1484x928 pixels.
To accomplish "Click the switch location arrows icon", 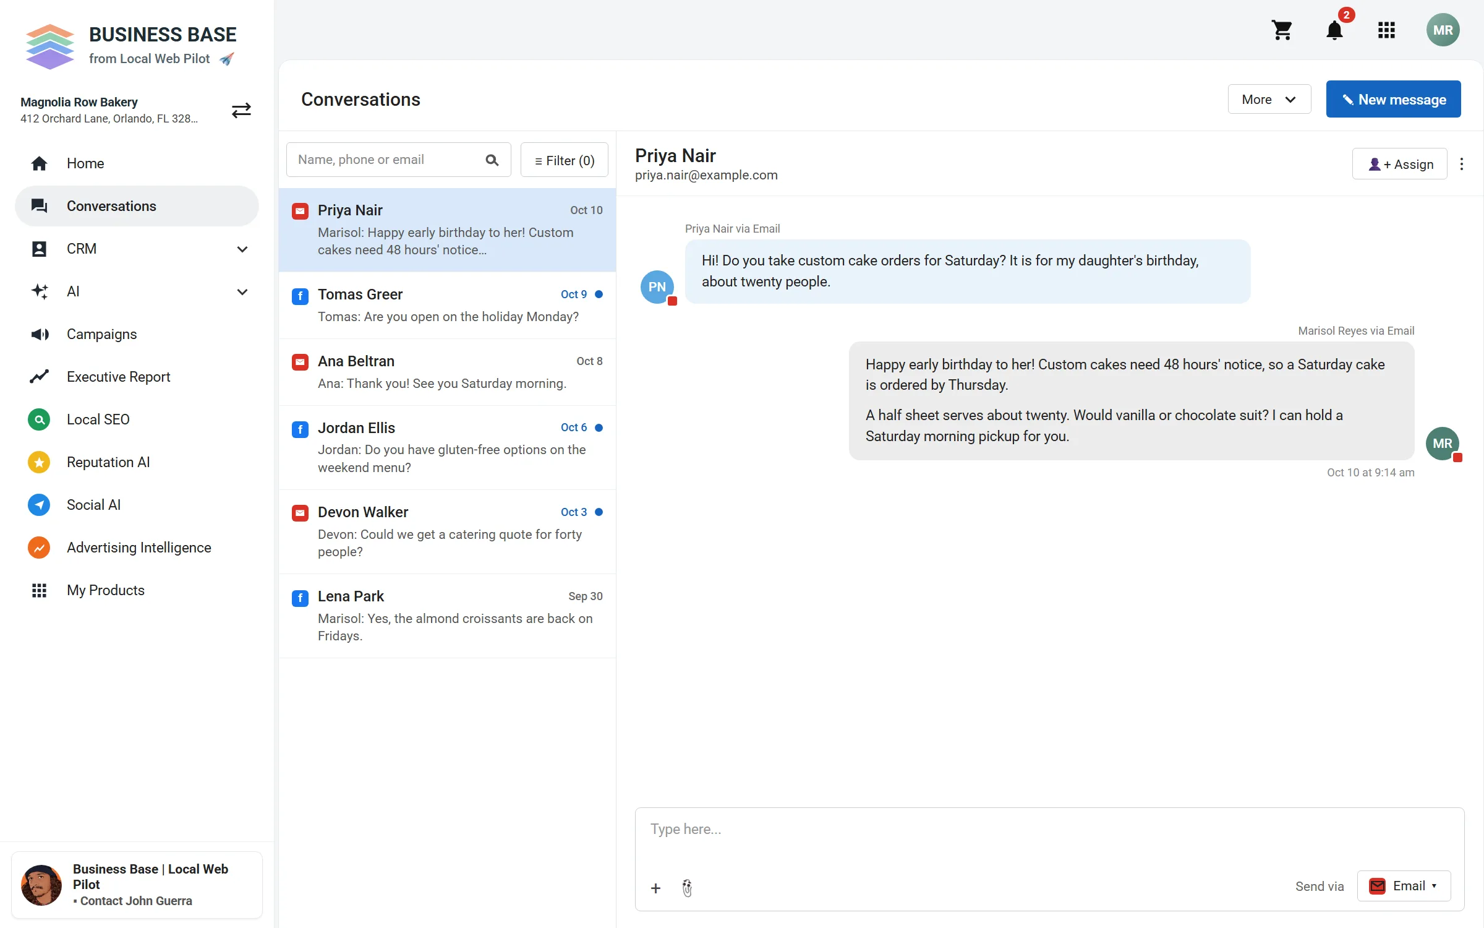I will pyautogui.click(x=241, y=110).
